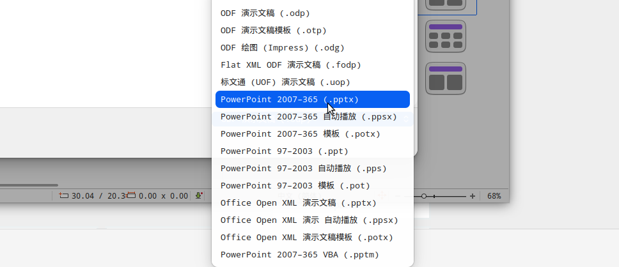Pick ODF 绘图 (Impress) (.odg) entry
The image size is (619, 267).
[313, 48]
